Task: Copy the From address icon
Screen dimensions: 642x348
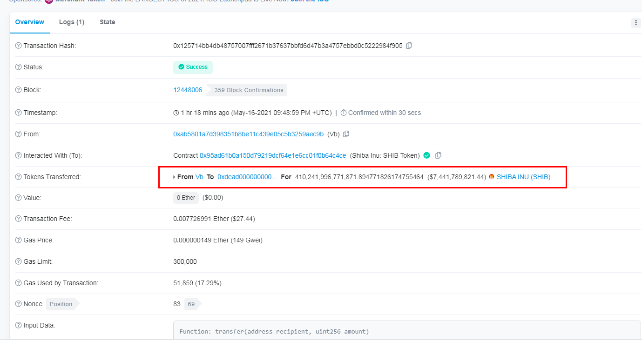Action: (x=346, y=134)
